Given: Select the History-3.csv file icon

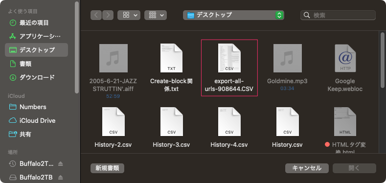Looking at the screenshot, I should pyautogui.click(x=171, y=121).
